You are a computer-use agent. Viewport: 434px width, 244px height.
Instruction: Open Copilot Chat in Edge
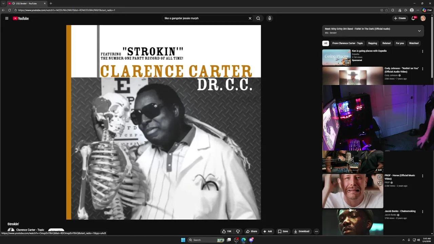[x=427, y=10]
